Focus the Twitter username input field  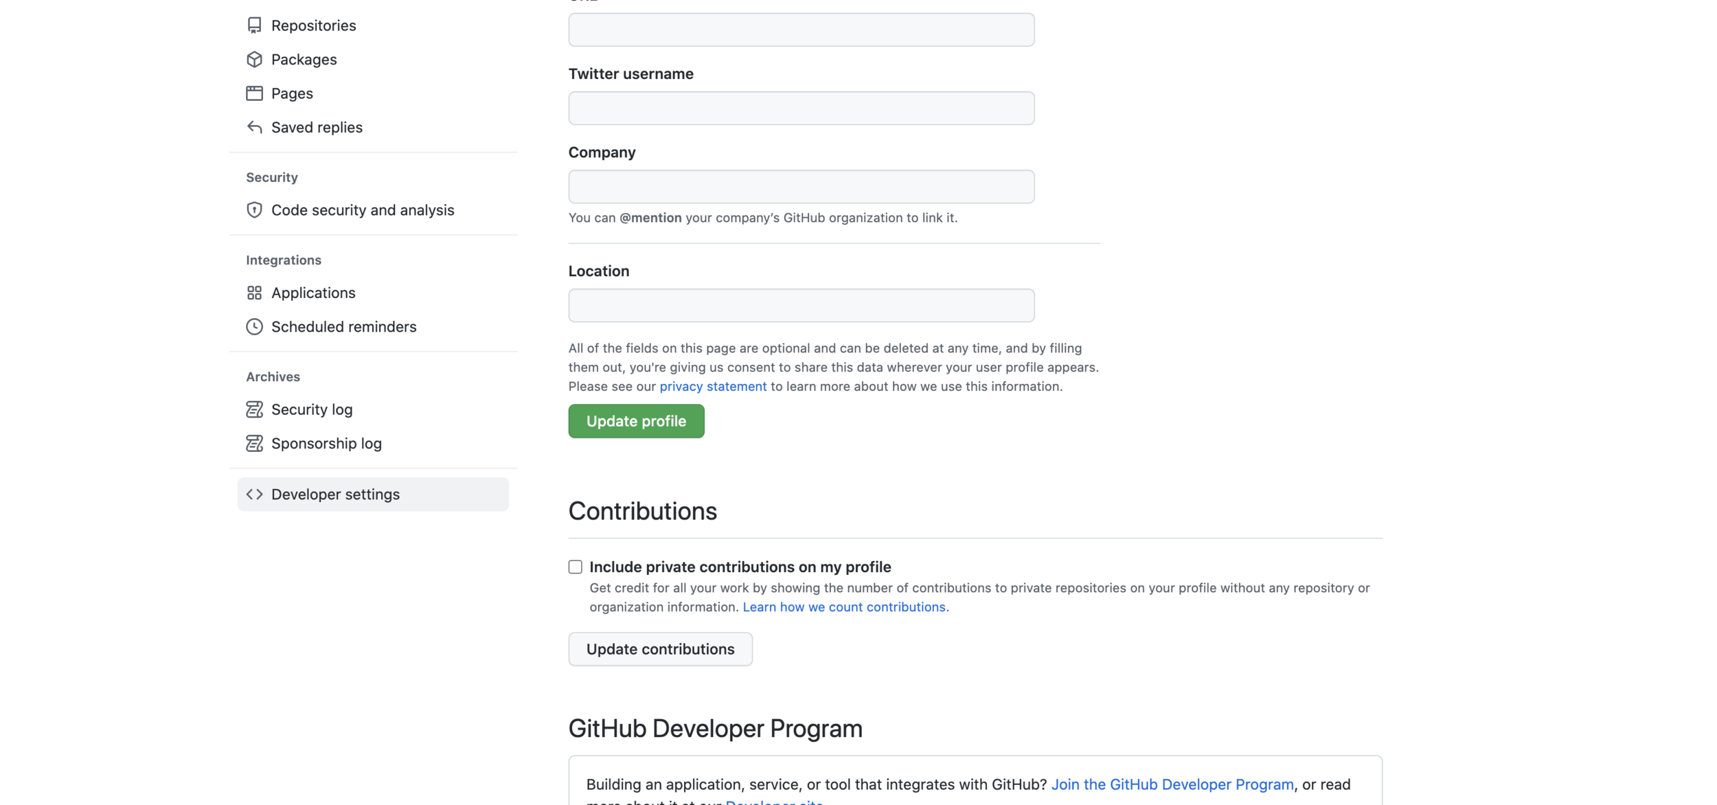pyautogui.click(x=801, y=109)
